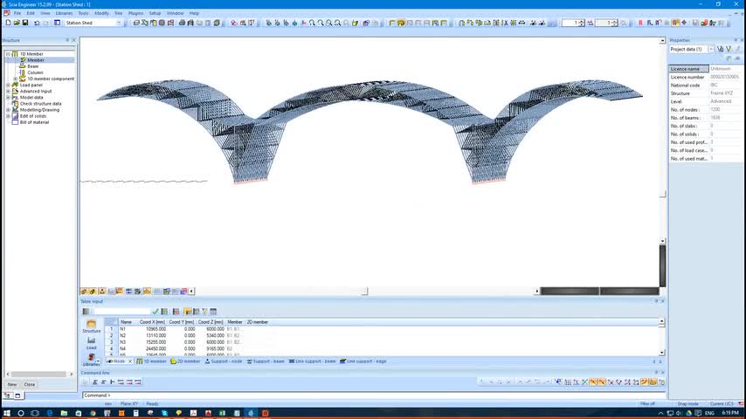Click the Close button in structure panel
This screenshot has width=746, height=419.
30,384
